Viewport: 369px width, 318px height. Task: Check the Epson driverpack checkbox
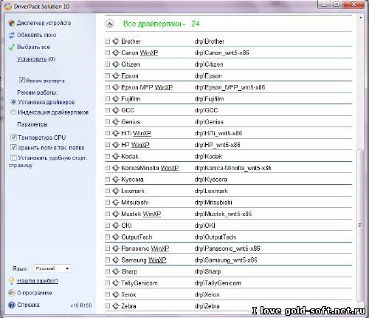[x=107, y=75]
